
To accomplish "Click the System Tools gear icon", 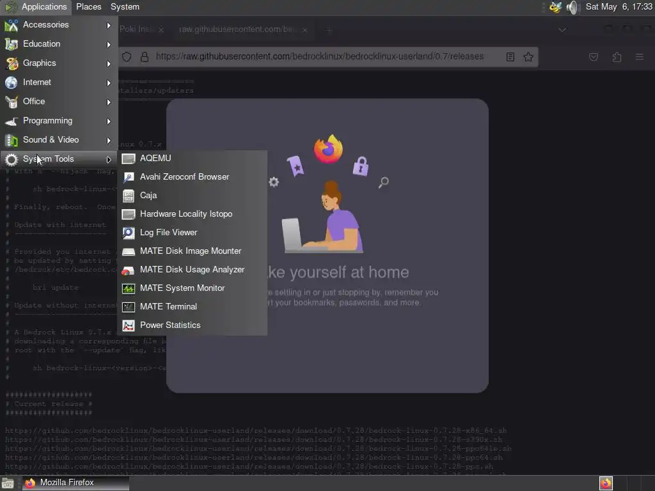I will [12, 159].
